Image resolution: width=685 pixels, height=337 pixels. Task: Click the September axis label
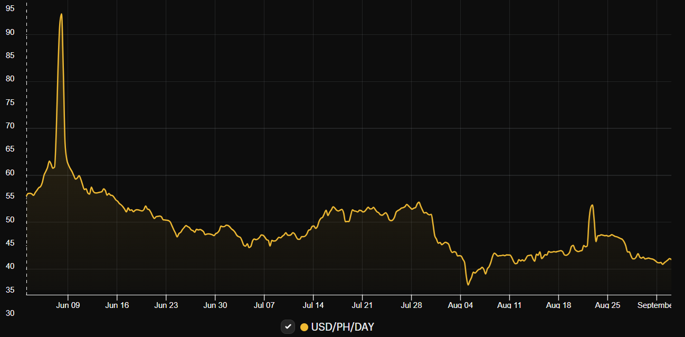(x=654, y=305)
